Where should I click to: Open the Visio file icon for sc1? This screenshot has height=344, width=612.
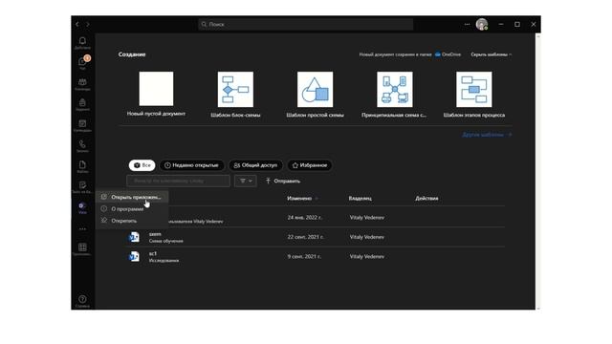pyautogui.click(x=134, y=256)
